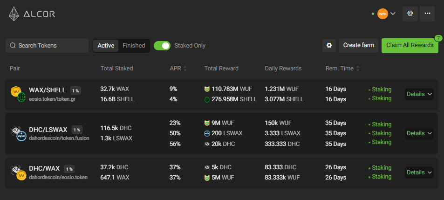Click the 647.1 WAX staked value
Screen dimensions: 444x200
pos(115,178)
